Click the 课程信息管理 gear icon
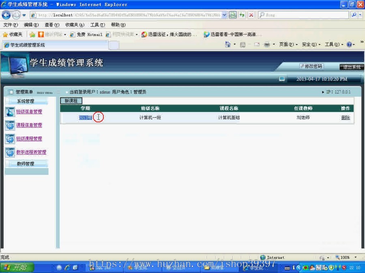365x273 pixels. coord(10,125)
